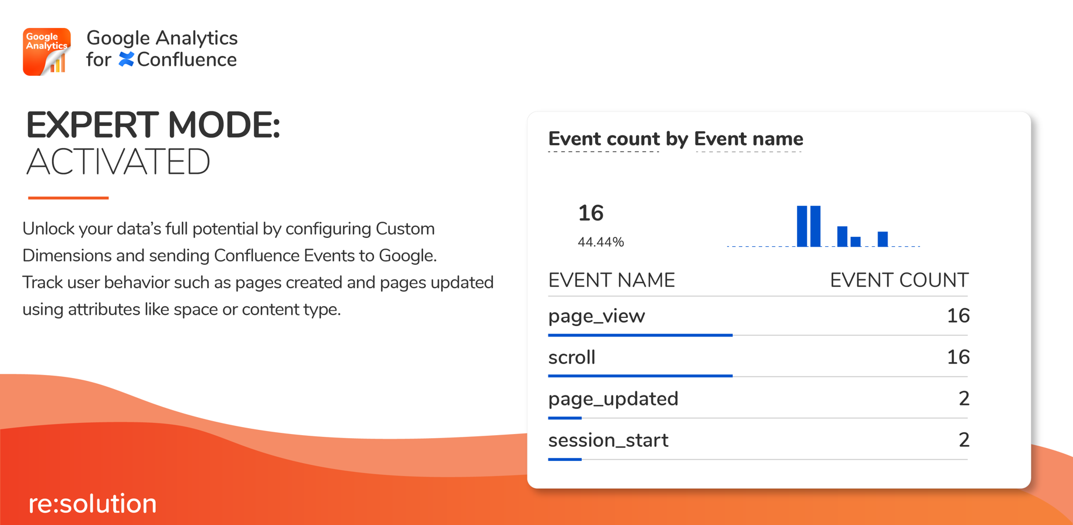Click the 'EXPERT MODE:' heading
1073x525 pixels.
tap(153, 125)
